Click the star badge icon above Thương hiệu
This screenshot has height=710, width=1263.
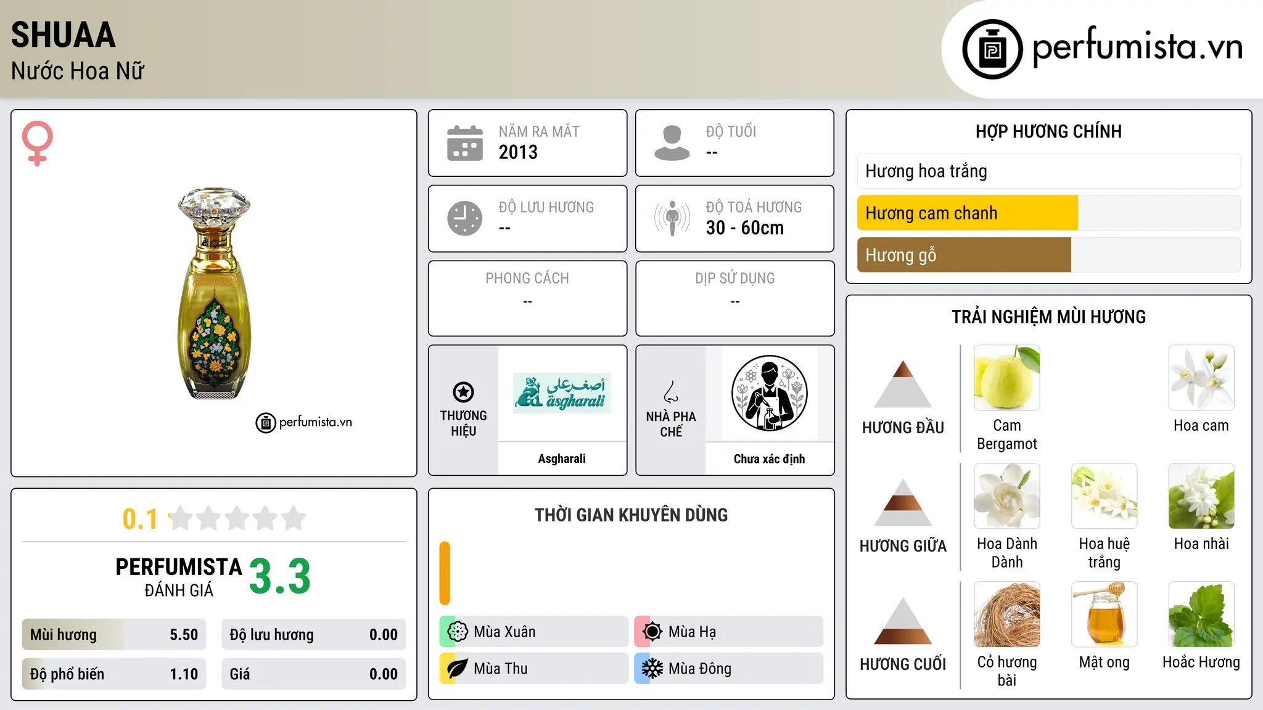click(463, 392)
